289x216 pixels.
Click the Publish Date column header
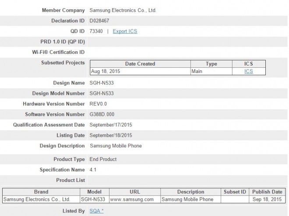[267, 192]
